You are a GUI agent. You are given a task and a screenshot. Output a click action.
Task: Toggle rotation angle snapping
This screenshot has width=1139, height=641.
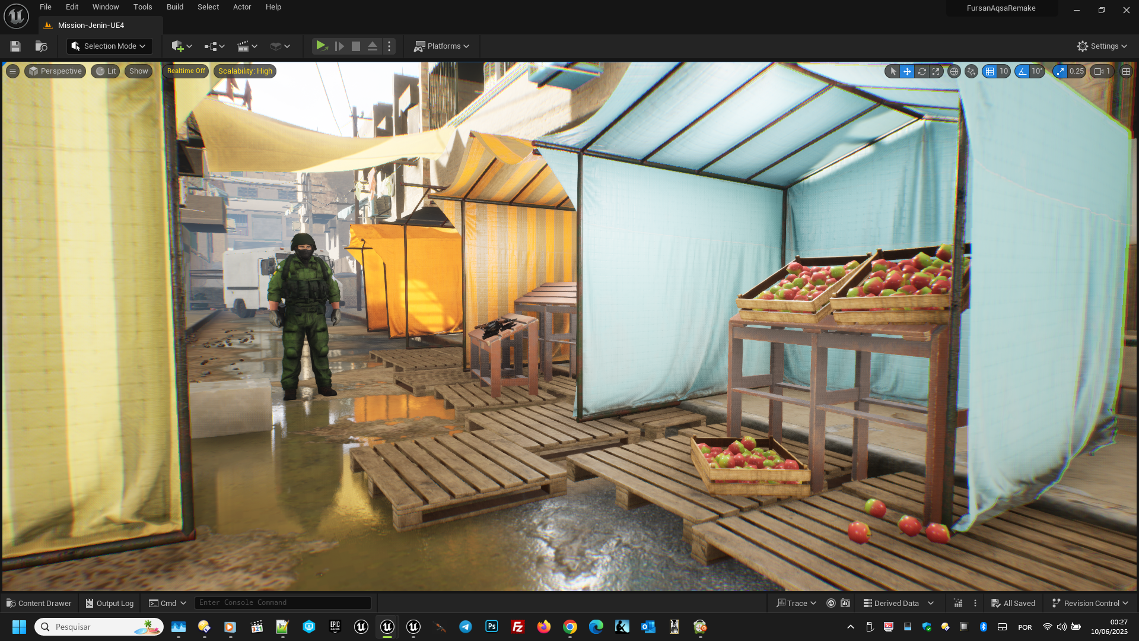[1022, 71]
